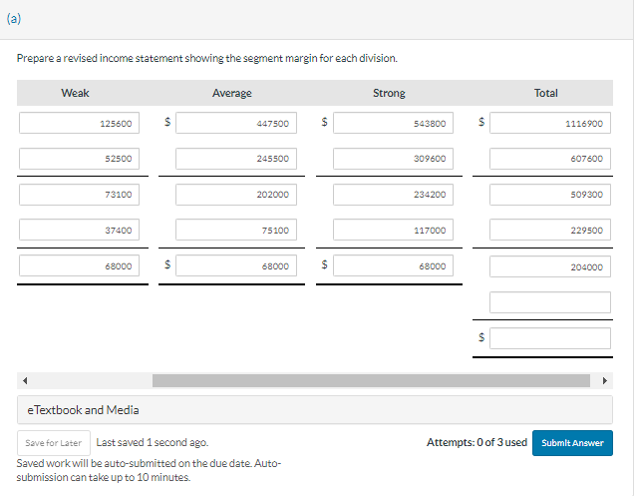634x496 pixels.
Task: Focus the Average field with 202000
Action: pos(236,195)
